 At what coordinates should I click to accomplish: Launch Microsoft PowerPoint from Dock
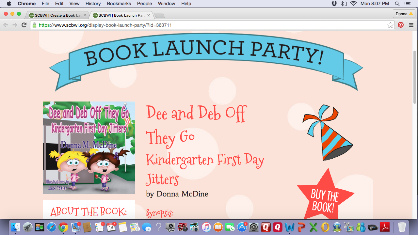click(x=301, y=227)
